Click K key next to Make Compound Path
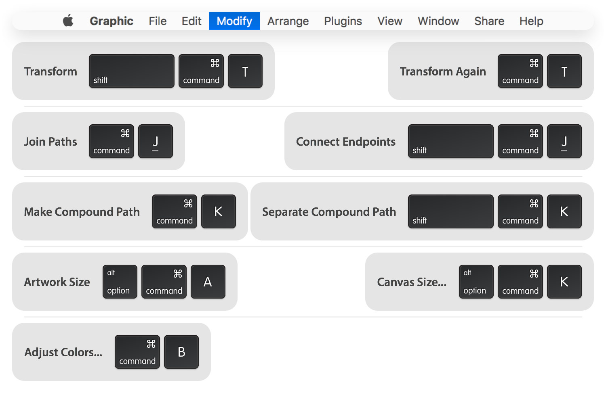The width and height of the screenshot is (606, 393). 219,212
